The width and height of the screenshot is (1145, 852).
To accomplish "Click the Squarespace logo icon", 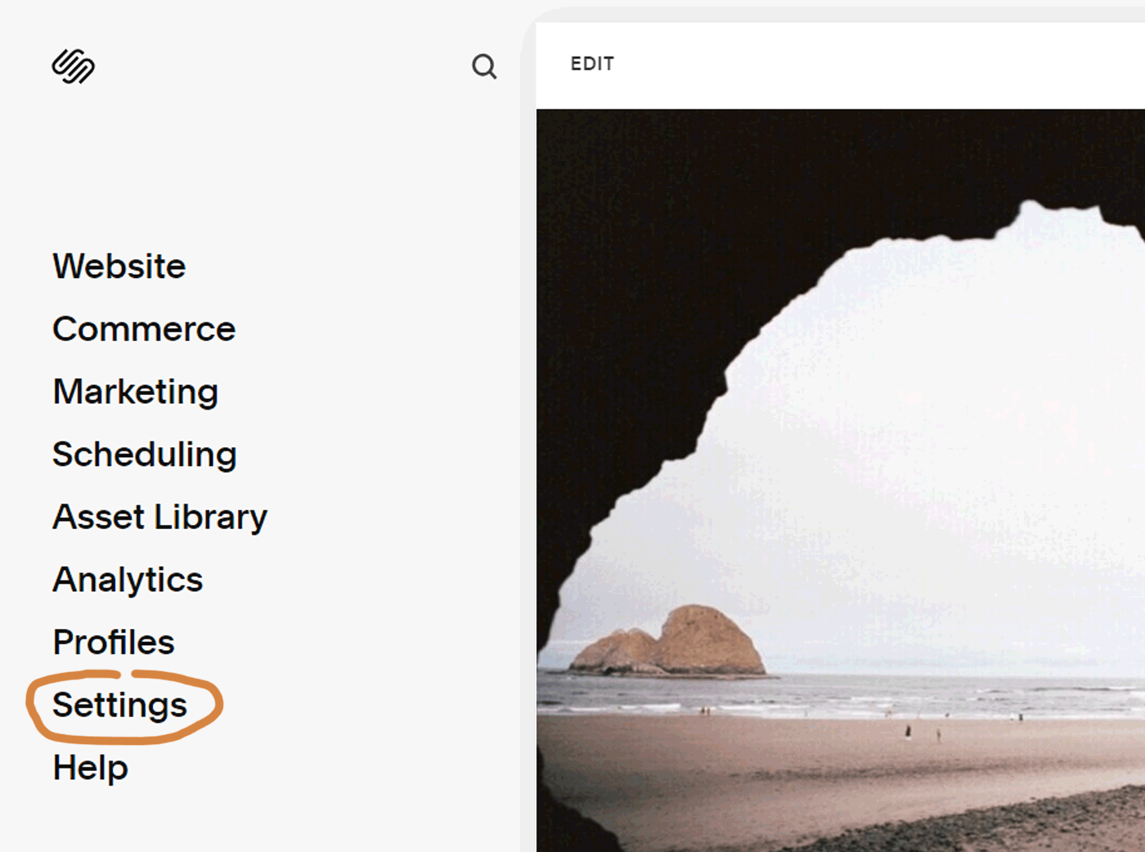I will [74, 66].
